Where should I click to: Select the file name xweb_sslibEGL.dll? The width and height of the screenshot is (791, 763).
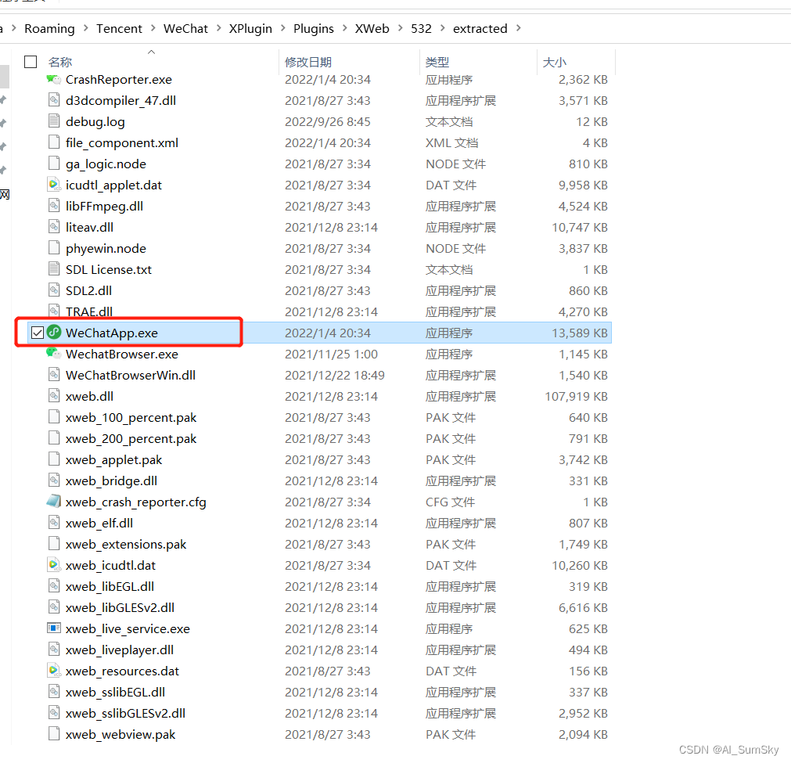116,692
